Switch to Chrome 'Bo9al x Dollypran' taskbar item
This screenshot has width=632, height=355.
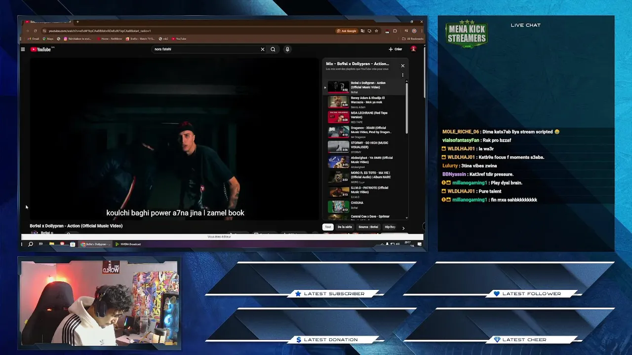(x=96, y=244)
